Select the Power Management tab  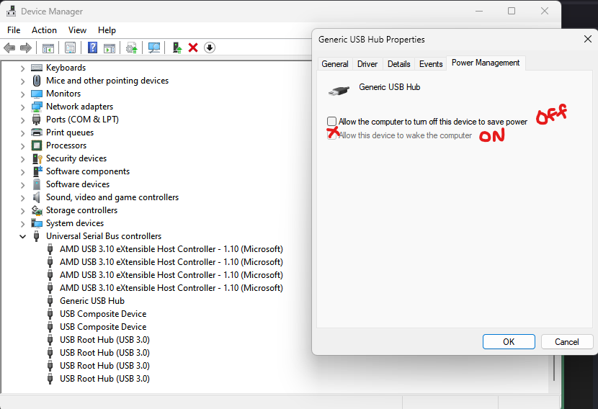click(x=486, y=63)
